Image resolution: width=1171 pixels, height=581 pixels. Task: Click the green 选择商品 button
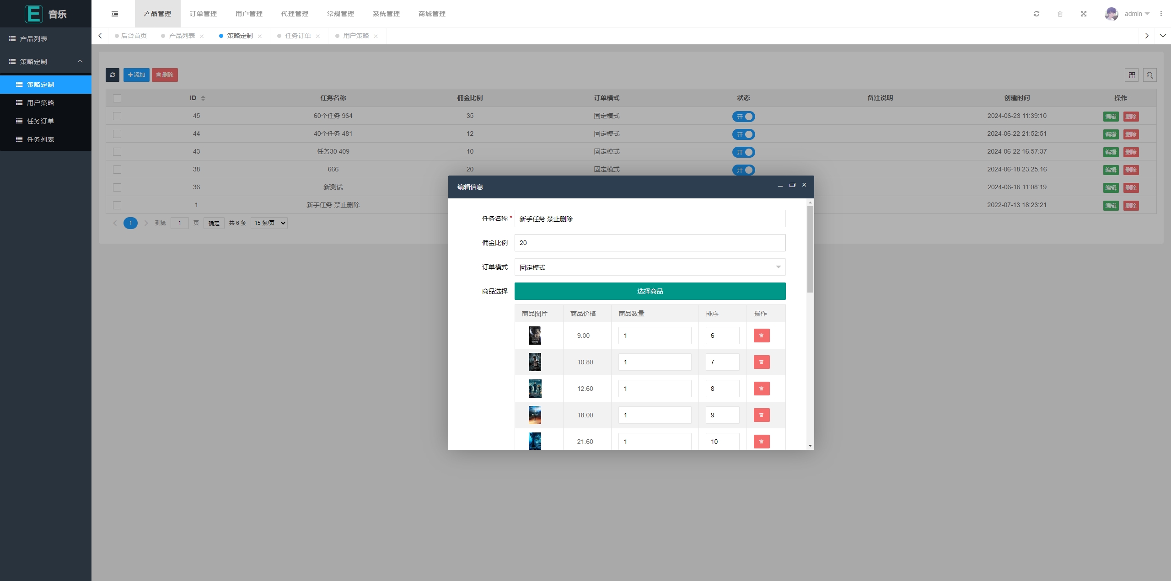pos(650,291)
